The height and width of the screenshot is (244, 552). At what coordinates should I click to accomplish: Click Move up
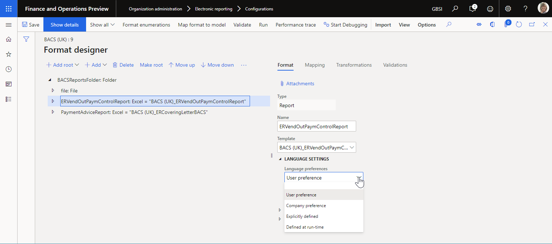point(182,65)
